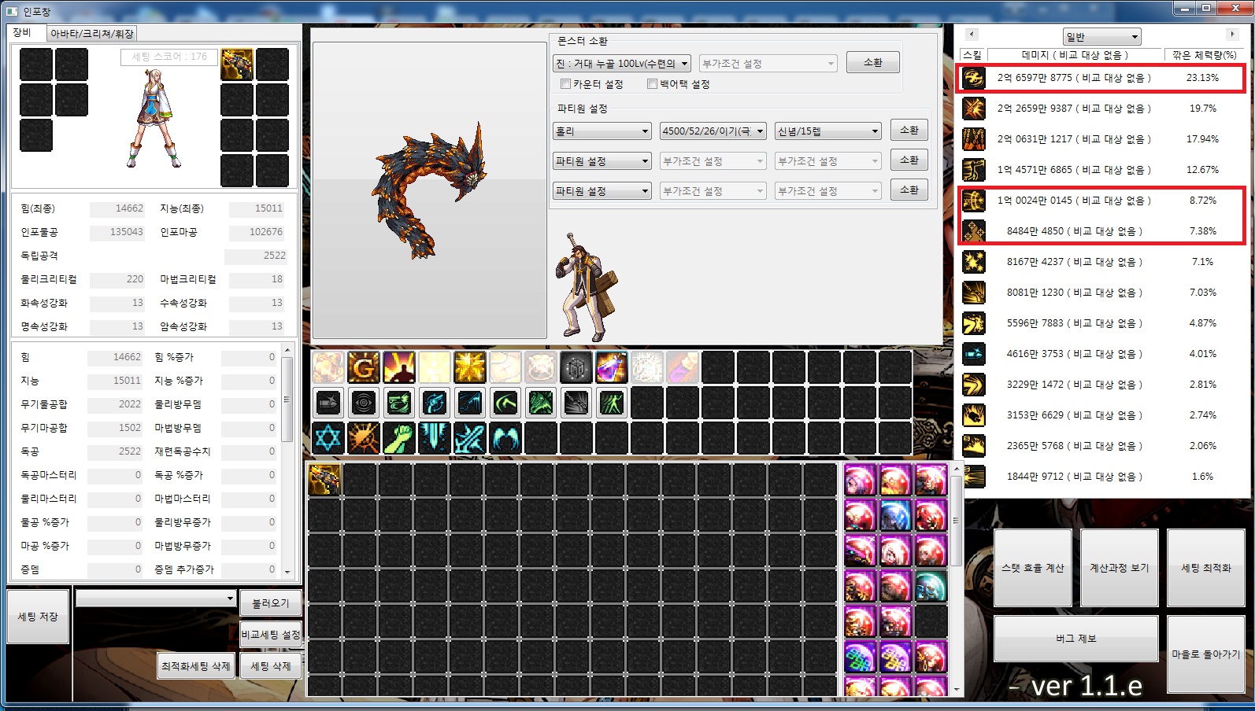Switch to 아바타/크리쳐/휘장 tab

click(91, 33)
